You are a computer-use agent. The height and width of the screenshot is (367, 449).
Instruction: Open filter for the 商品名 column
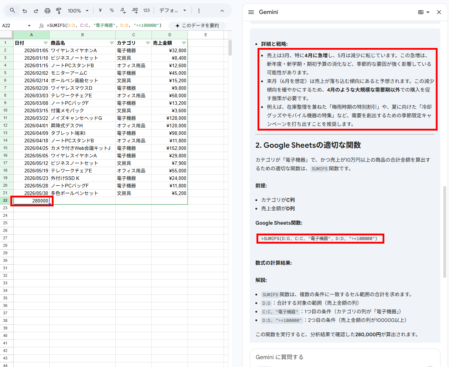[x=111, y=43]
